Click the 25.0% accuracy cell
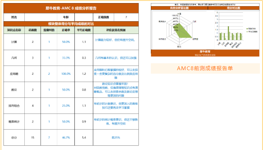 [x=66, y=106]
